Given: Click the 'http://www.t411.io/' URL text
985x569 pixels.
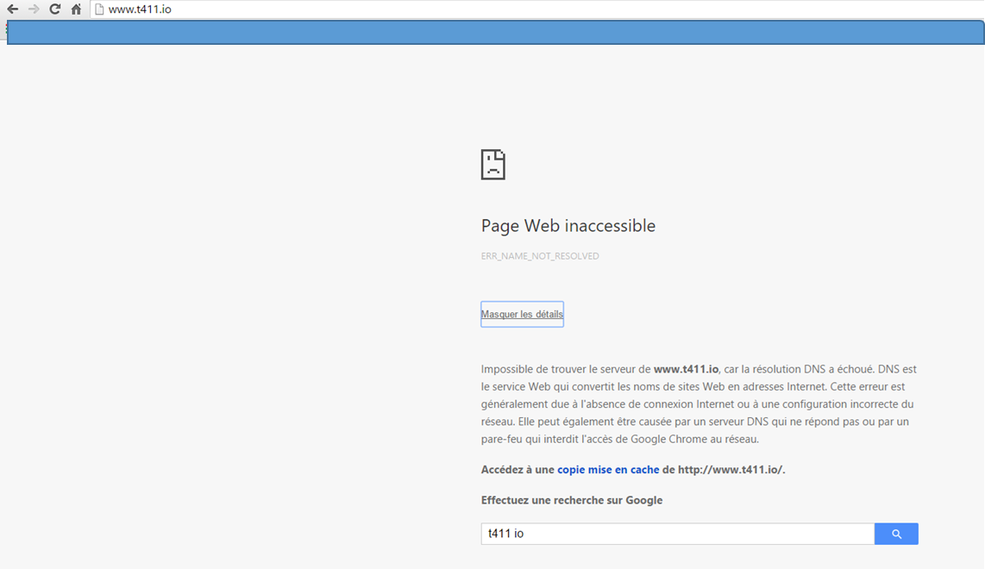Looking at the screenshot, I should pos(730,470).
